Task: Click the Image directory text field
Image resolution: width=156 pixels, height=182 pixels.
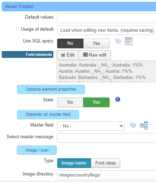Action: (x=107, y=175)
